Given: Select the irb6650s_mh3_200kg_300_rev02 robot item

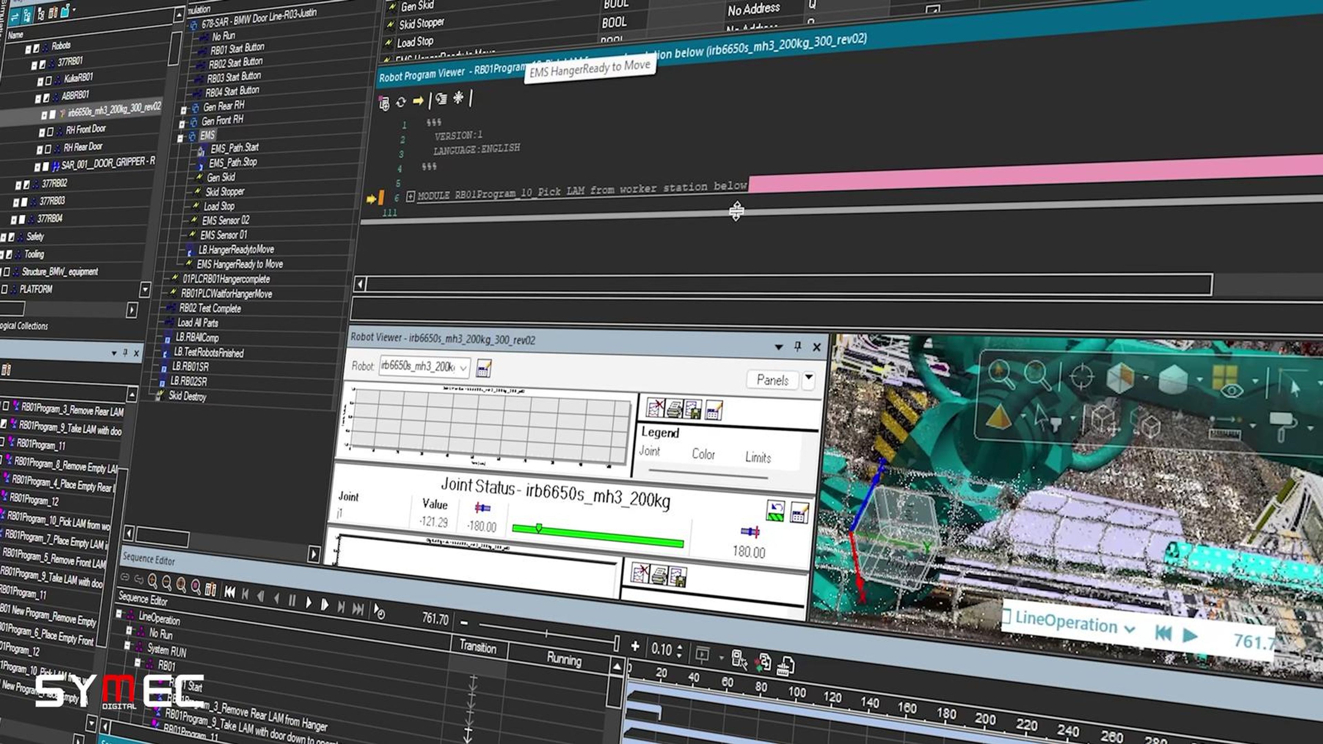Looking at the screenshot, I should 114,110.
